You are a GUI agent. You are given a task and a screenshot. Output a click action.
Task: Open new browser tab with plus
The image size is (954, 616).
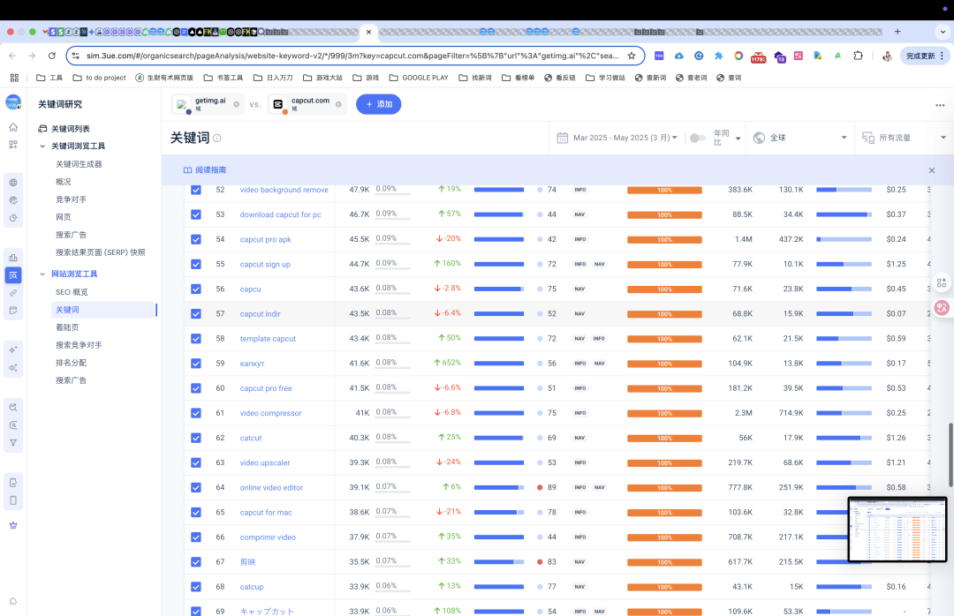coord(897,32)
